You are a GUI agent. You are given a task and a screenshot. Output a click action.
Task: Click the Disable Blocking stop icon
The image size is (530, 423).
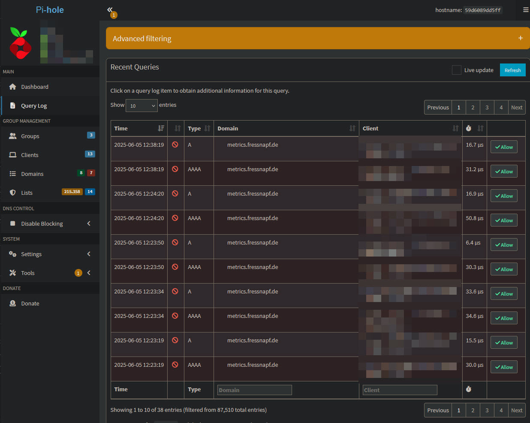click(12, 224)
